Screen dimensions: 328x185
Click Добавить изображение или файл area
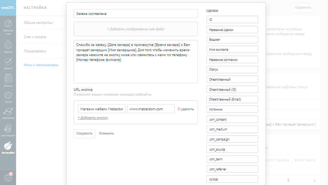pos(135,29)
